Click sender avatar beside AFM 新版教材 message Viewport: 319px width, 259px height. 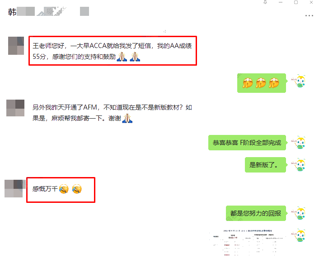point(15,108)
